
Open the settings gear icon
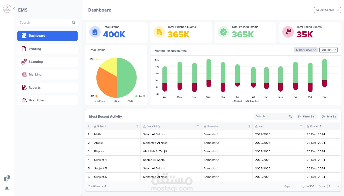7,178
